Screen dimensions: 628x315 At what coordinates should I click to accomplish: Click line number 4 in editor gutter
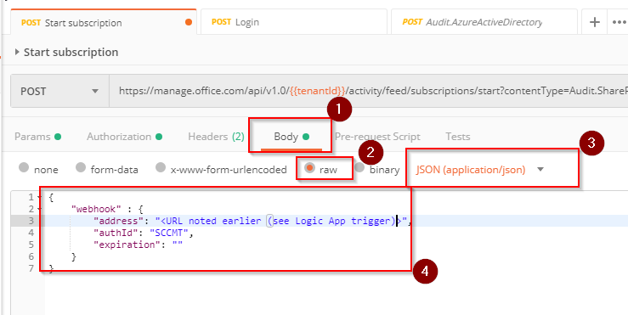tap(31, 233)
